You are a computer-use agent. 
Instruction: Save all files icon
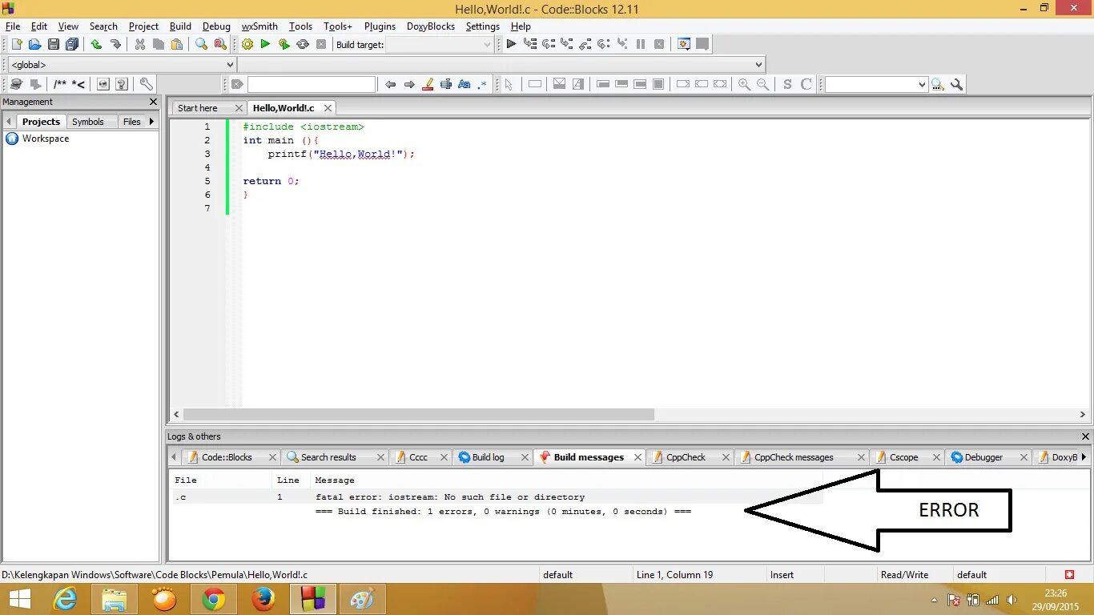tap(72, 45)
